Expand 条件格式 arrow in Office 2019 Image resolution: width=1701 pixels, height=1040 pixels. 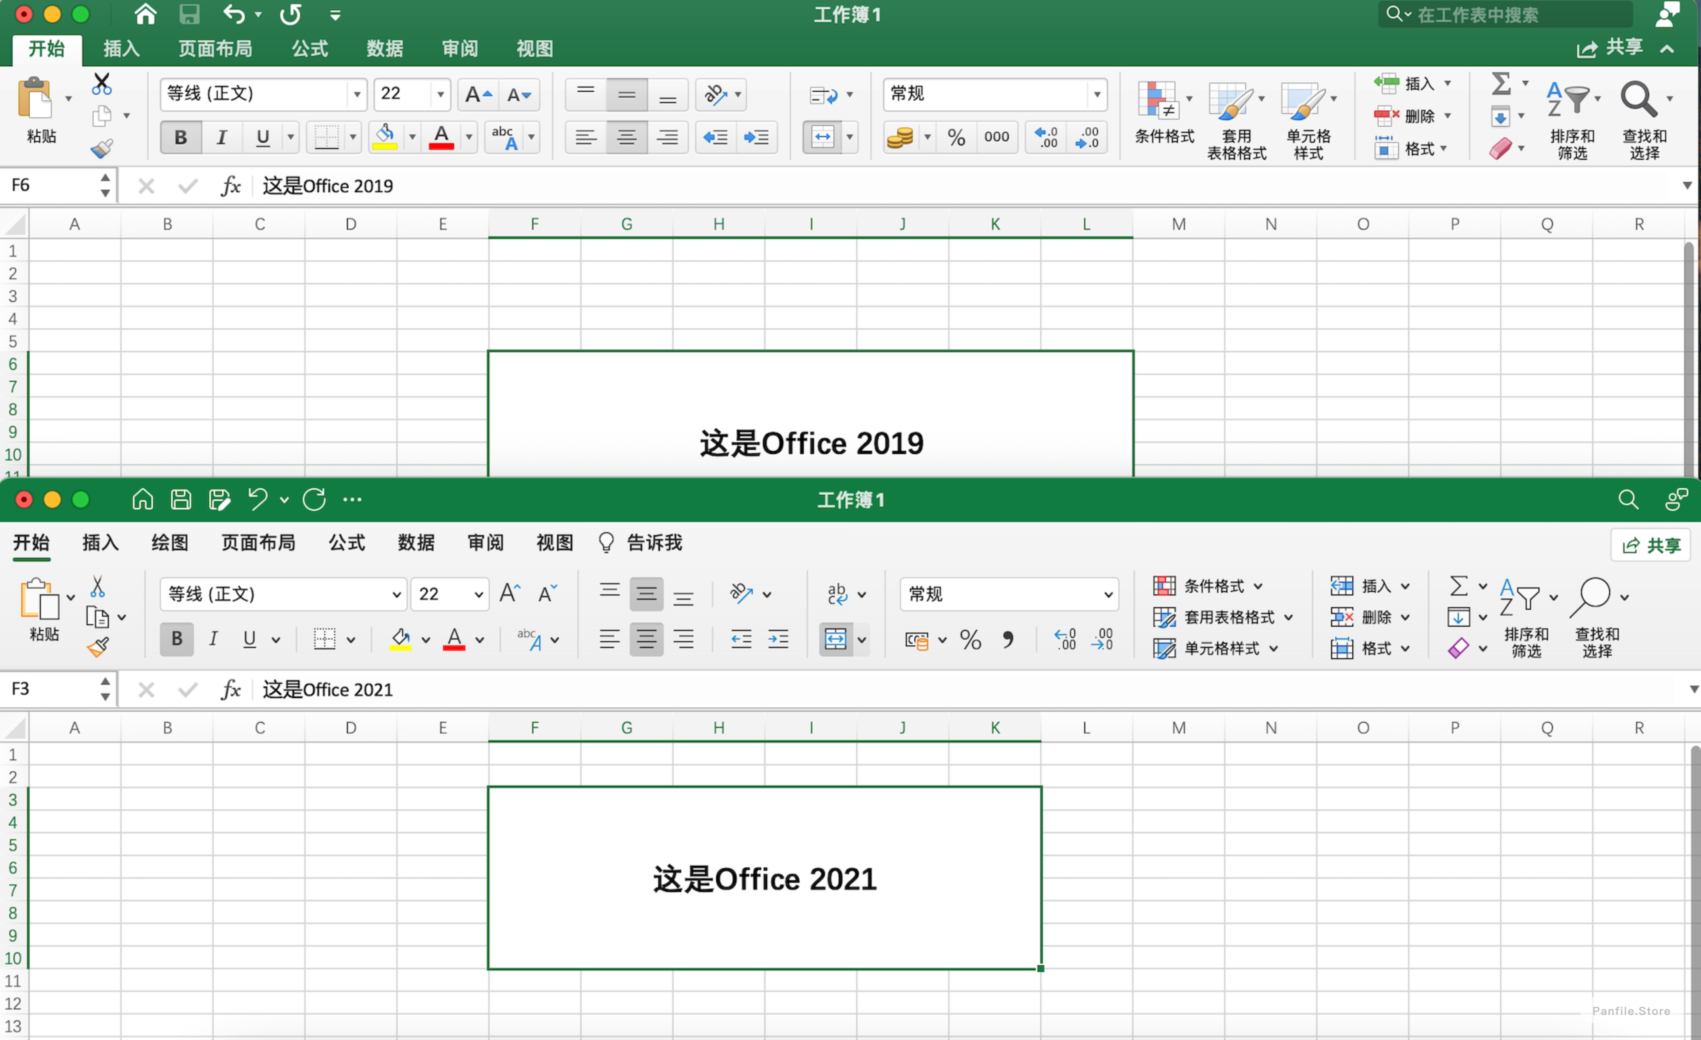coord(1189,99)
